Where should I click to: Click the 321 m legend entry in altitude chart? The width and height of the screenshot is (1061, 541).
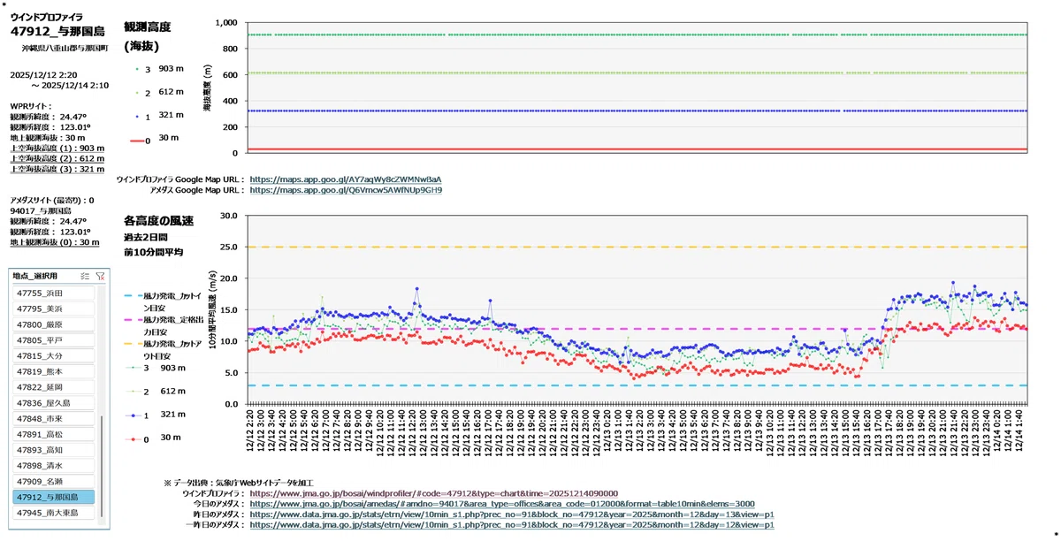(158, 115)
